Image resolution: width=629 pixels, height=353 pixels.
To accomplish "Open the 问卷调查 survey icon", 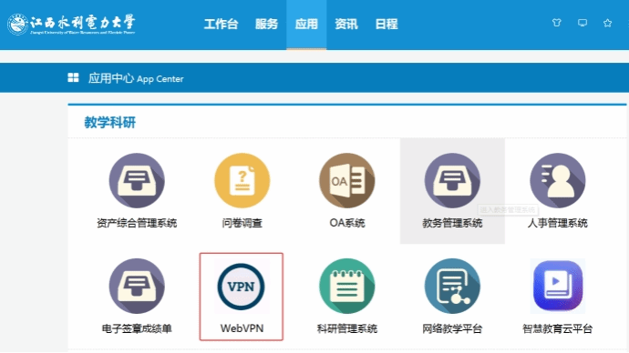I will click(x=242, y=180).
